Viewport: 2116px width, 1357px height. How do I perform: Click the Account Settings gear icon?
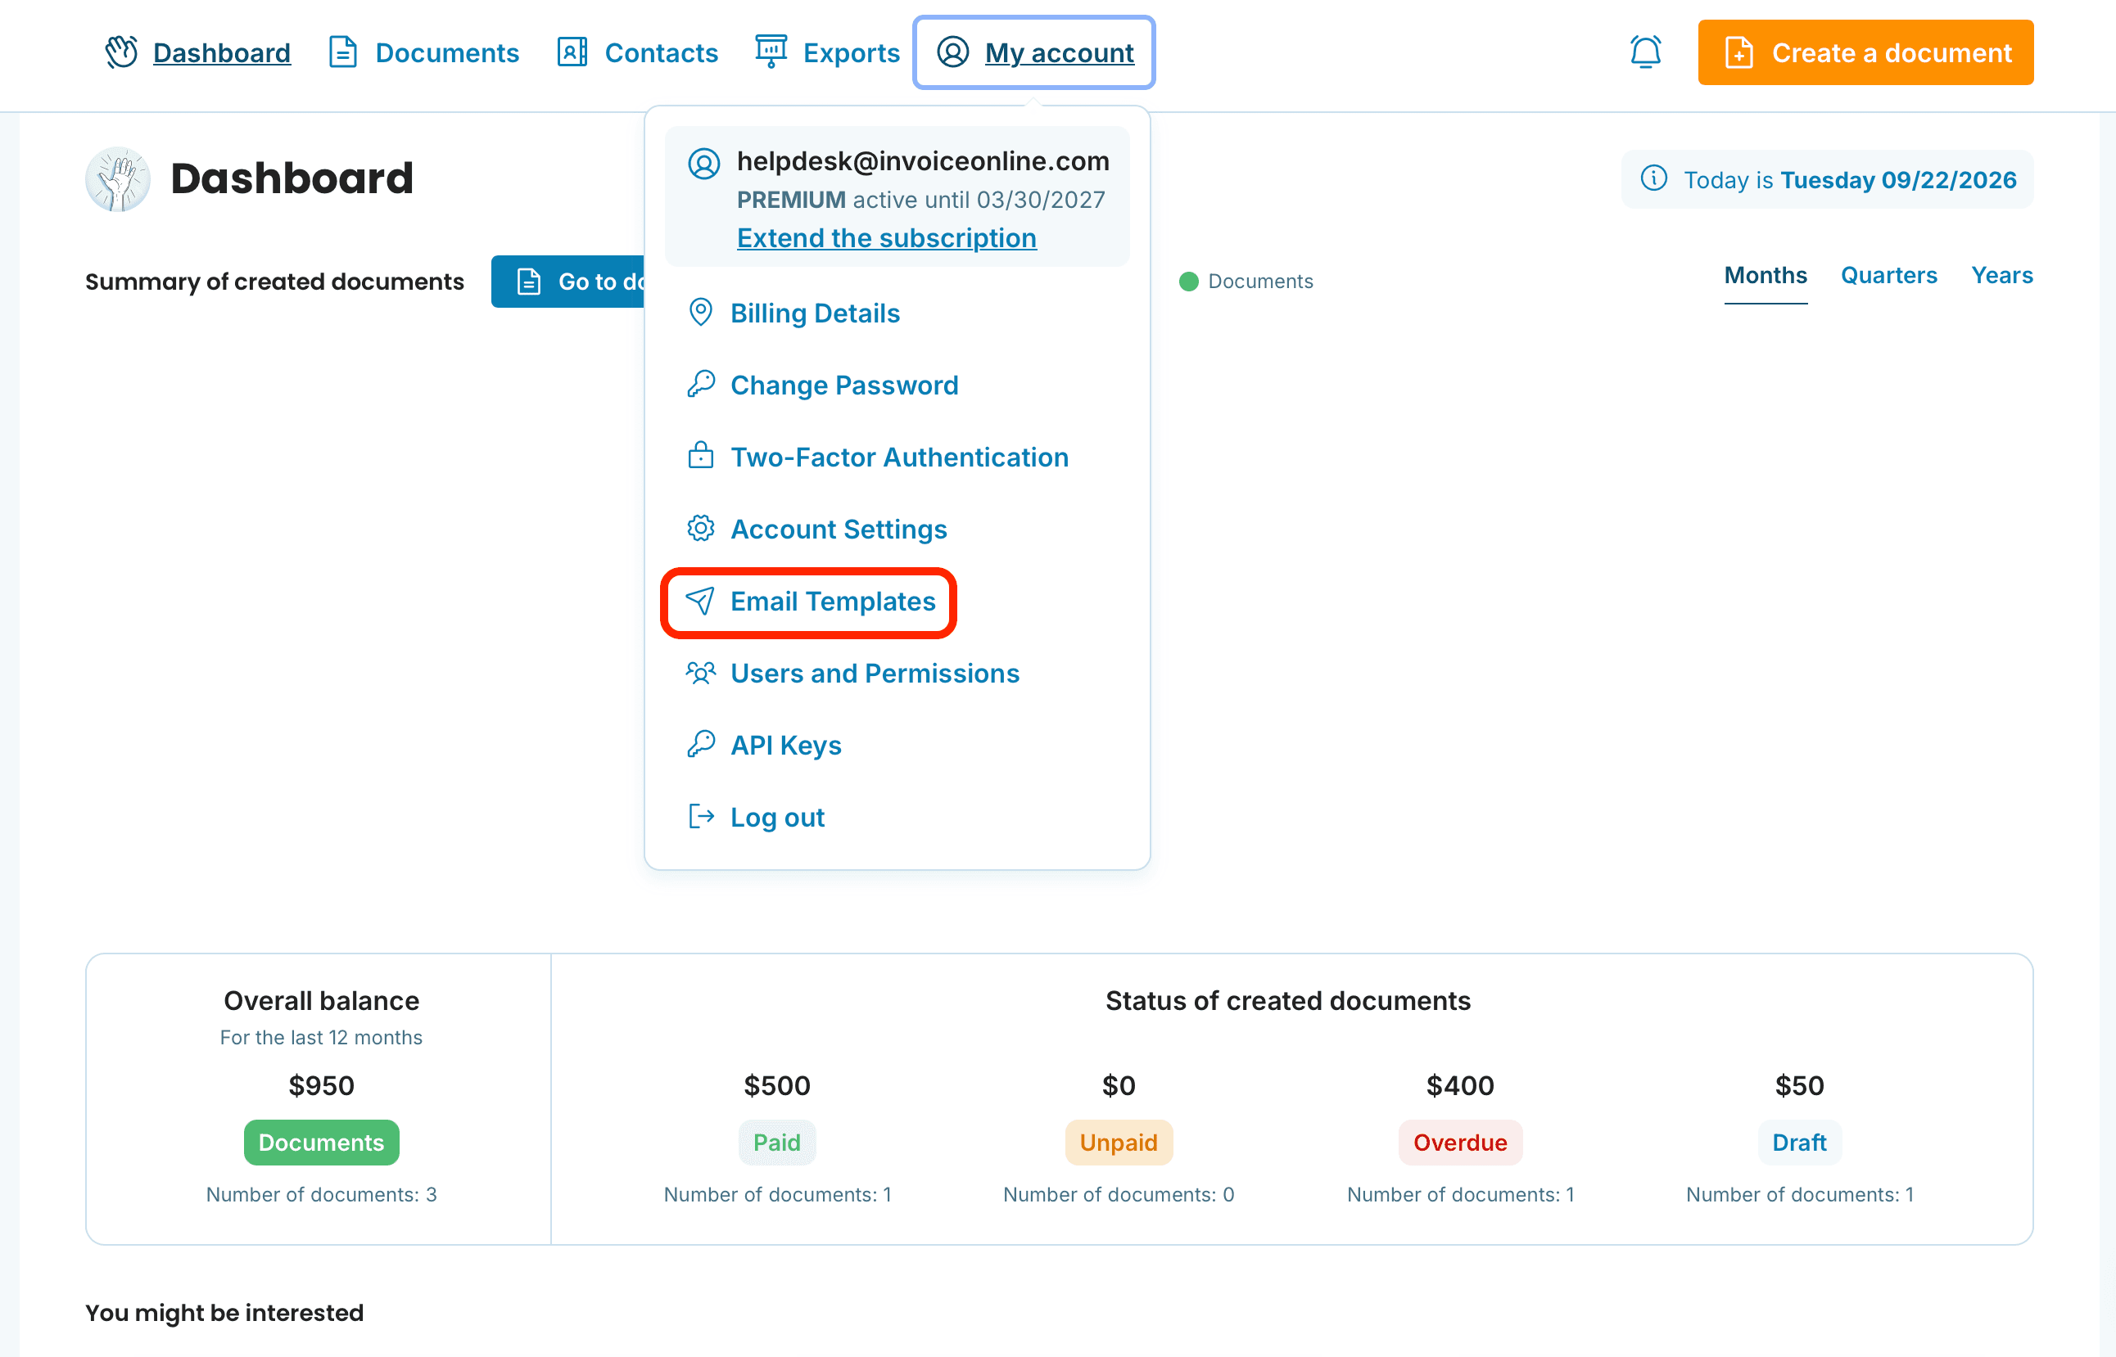(x=701, y=528)
